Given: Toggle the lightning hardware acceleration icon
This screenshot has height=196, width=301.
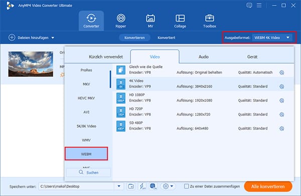Looking at the screenshot, I should pyautogui.click(x=142, y=186).
